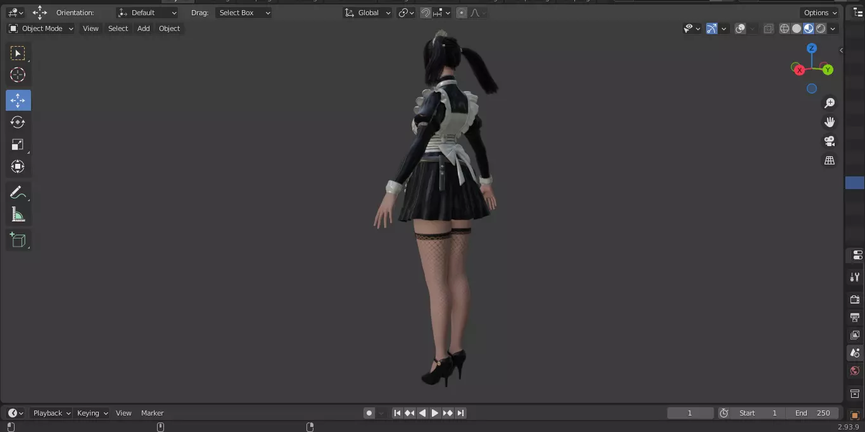Select the Add Cube tool
Image resolution: width=865 pixels, height=432 pixels.
(x=18, y=240)
